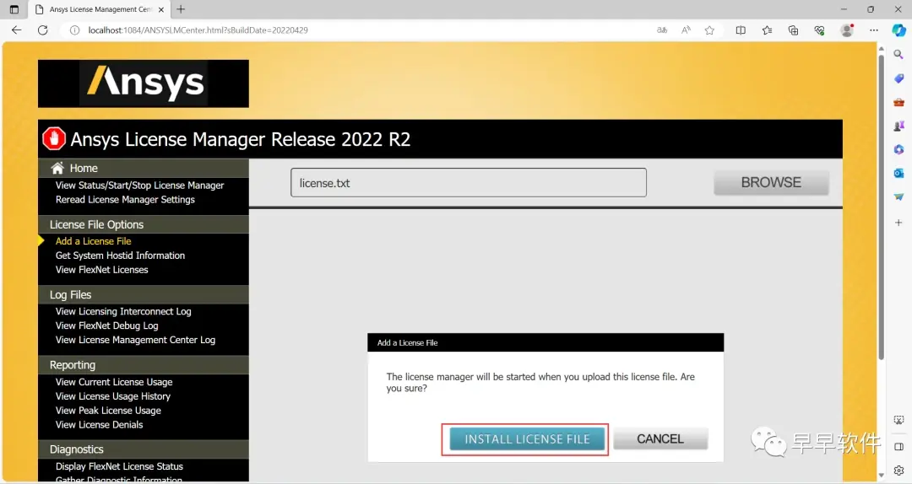This screenshot has width=912, height=484.
Task: Click the BROWSE button
Action: tap(771, 182)
